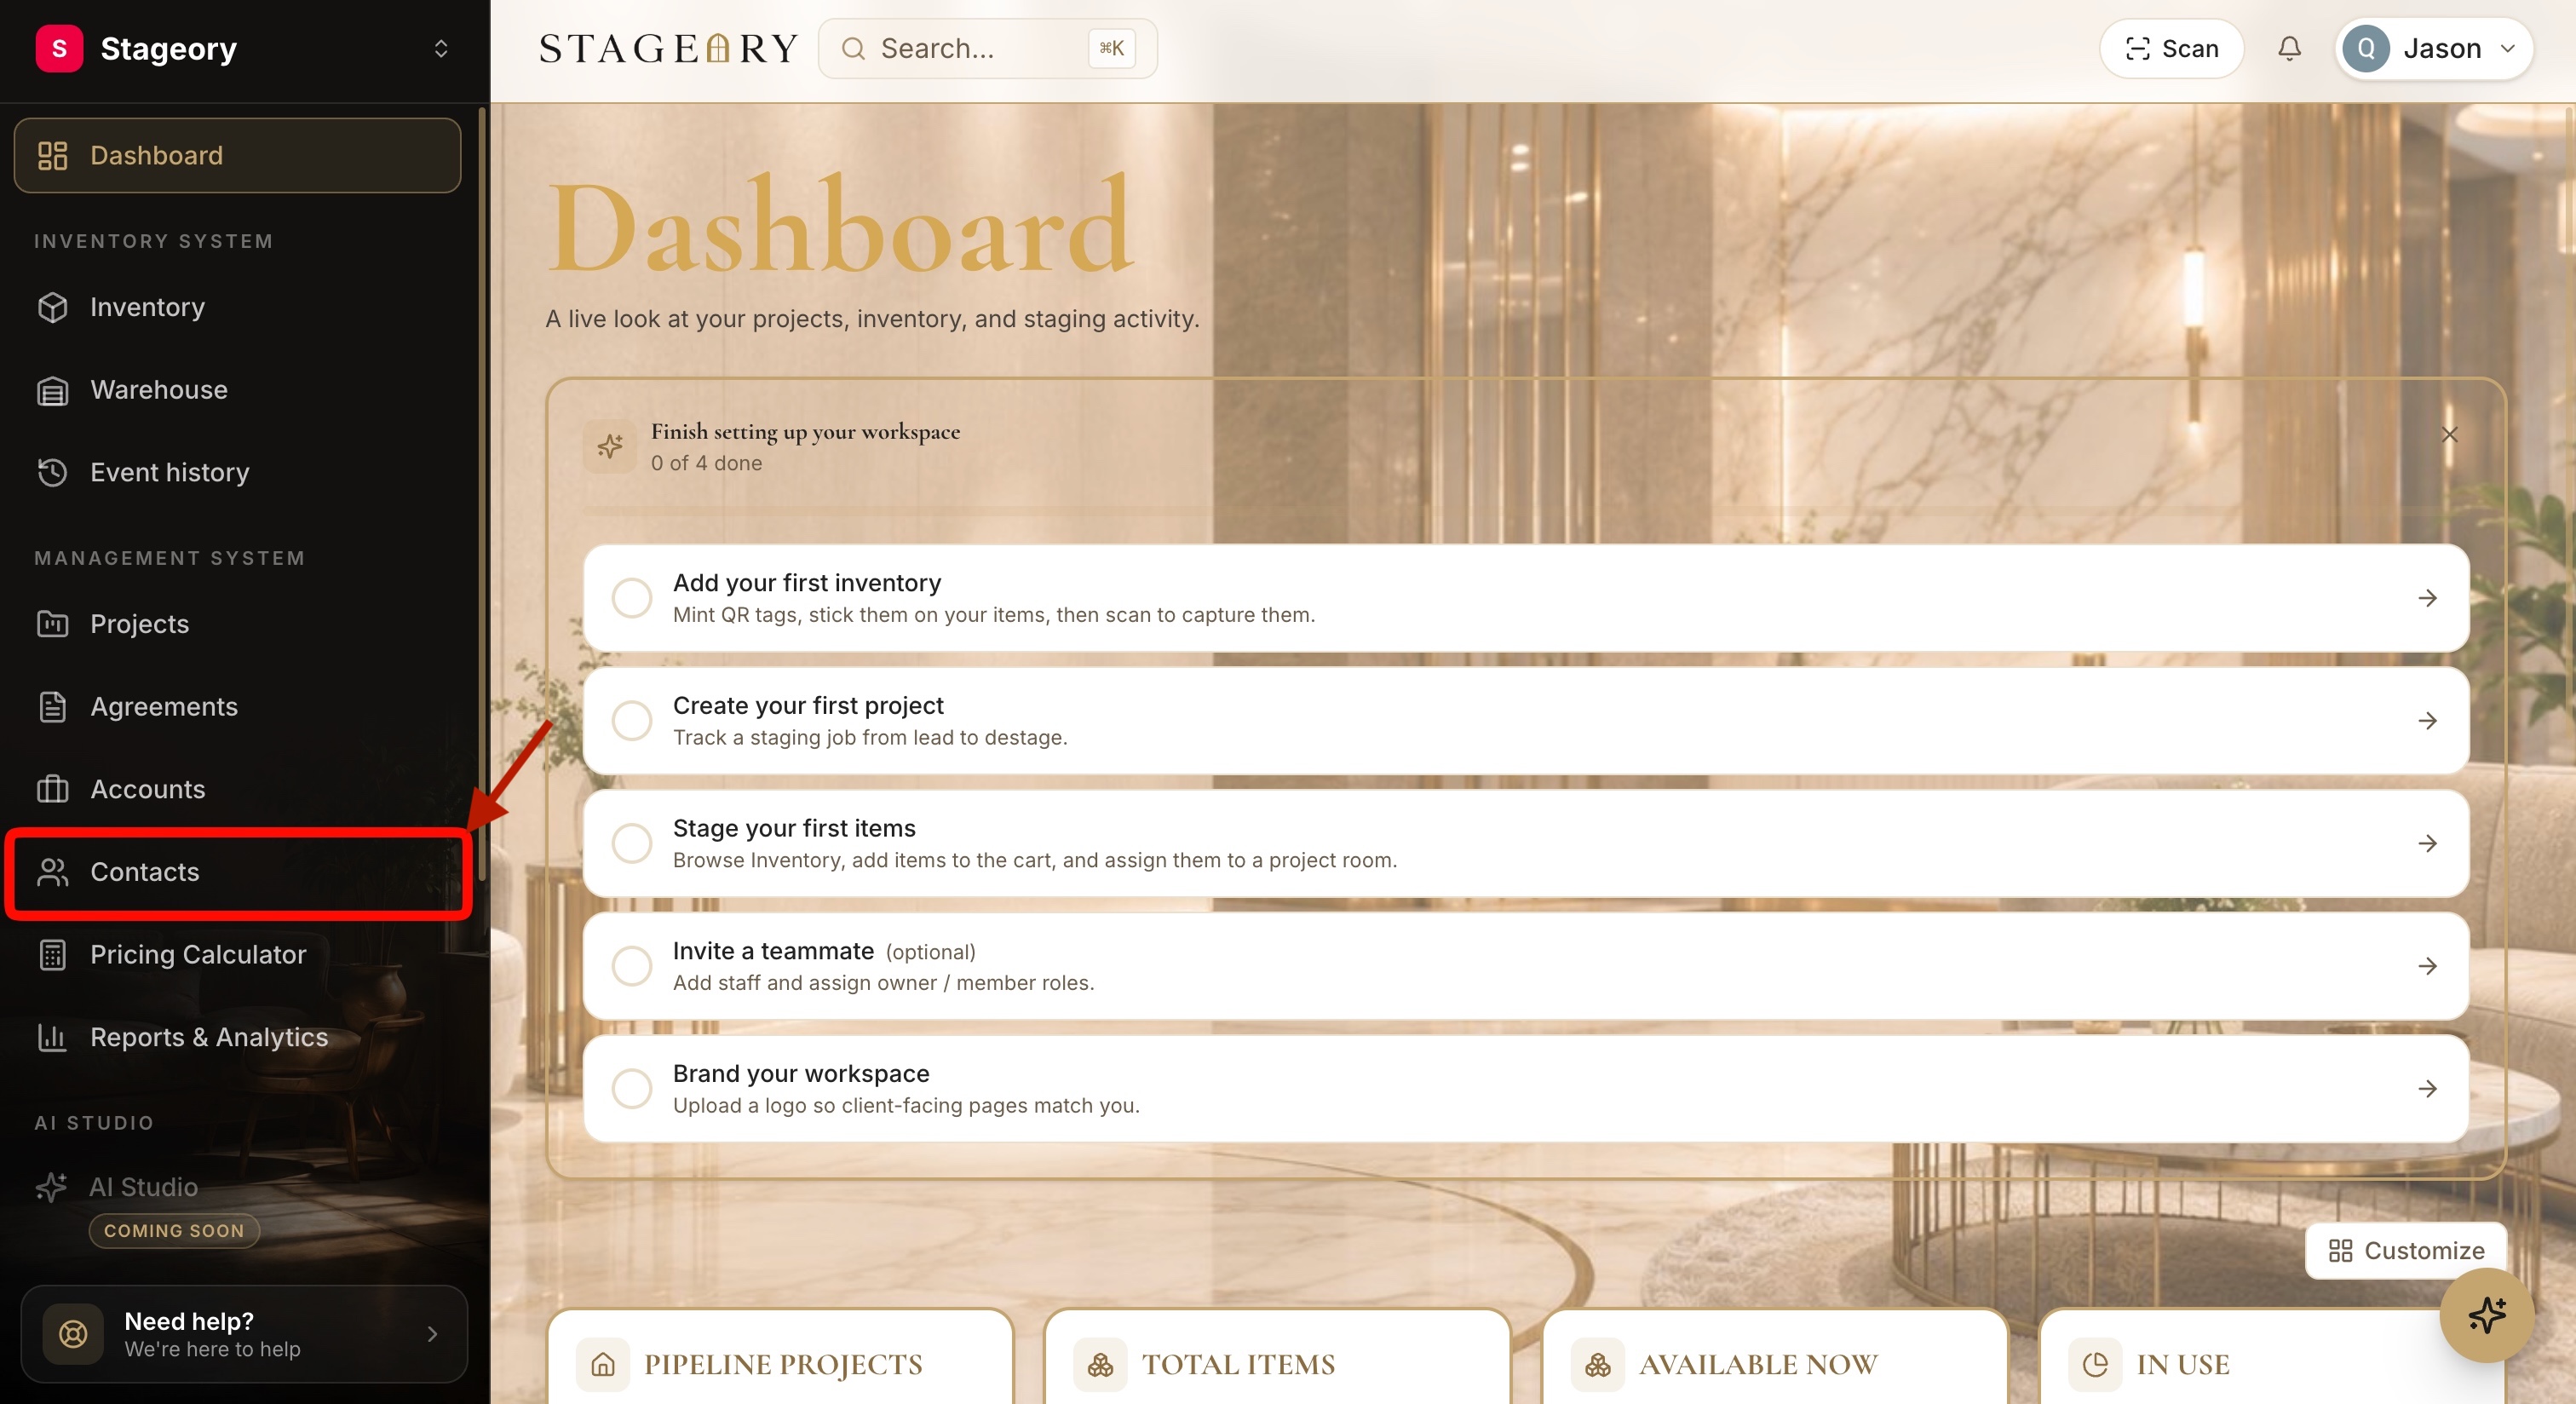Expand the Need help chevron

[432, 1334]
